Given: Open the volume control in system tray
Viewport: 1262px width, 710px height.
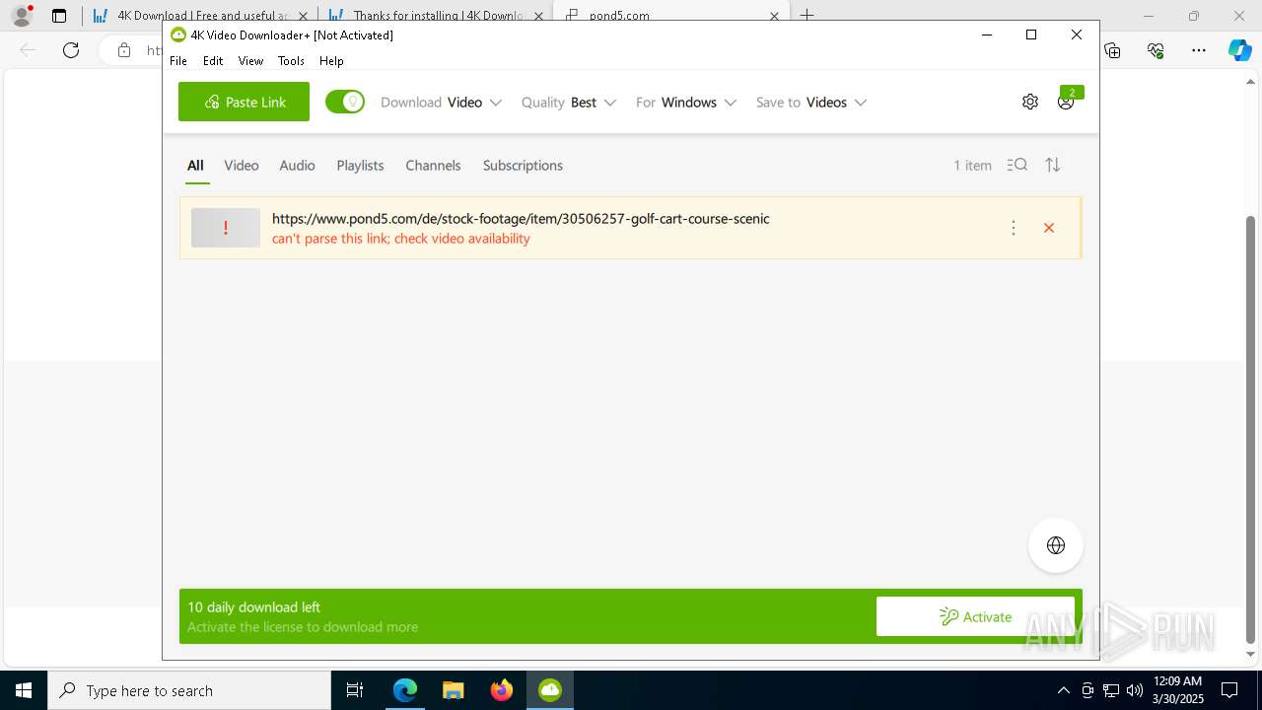Looking at the screenshot, I should (x=1135, y=690).
